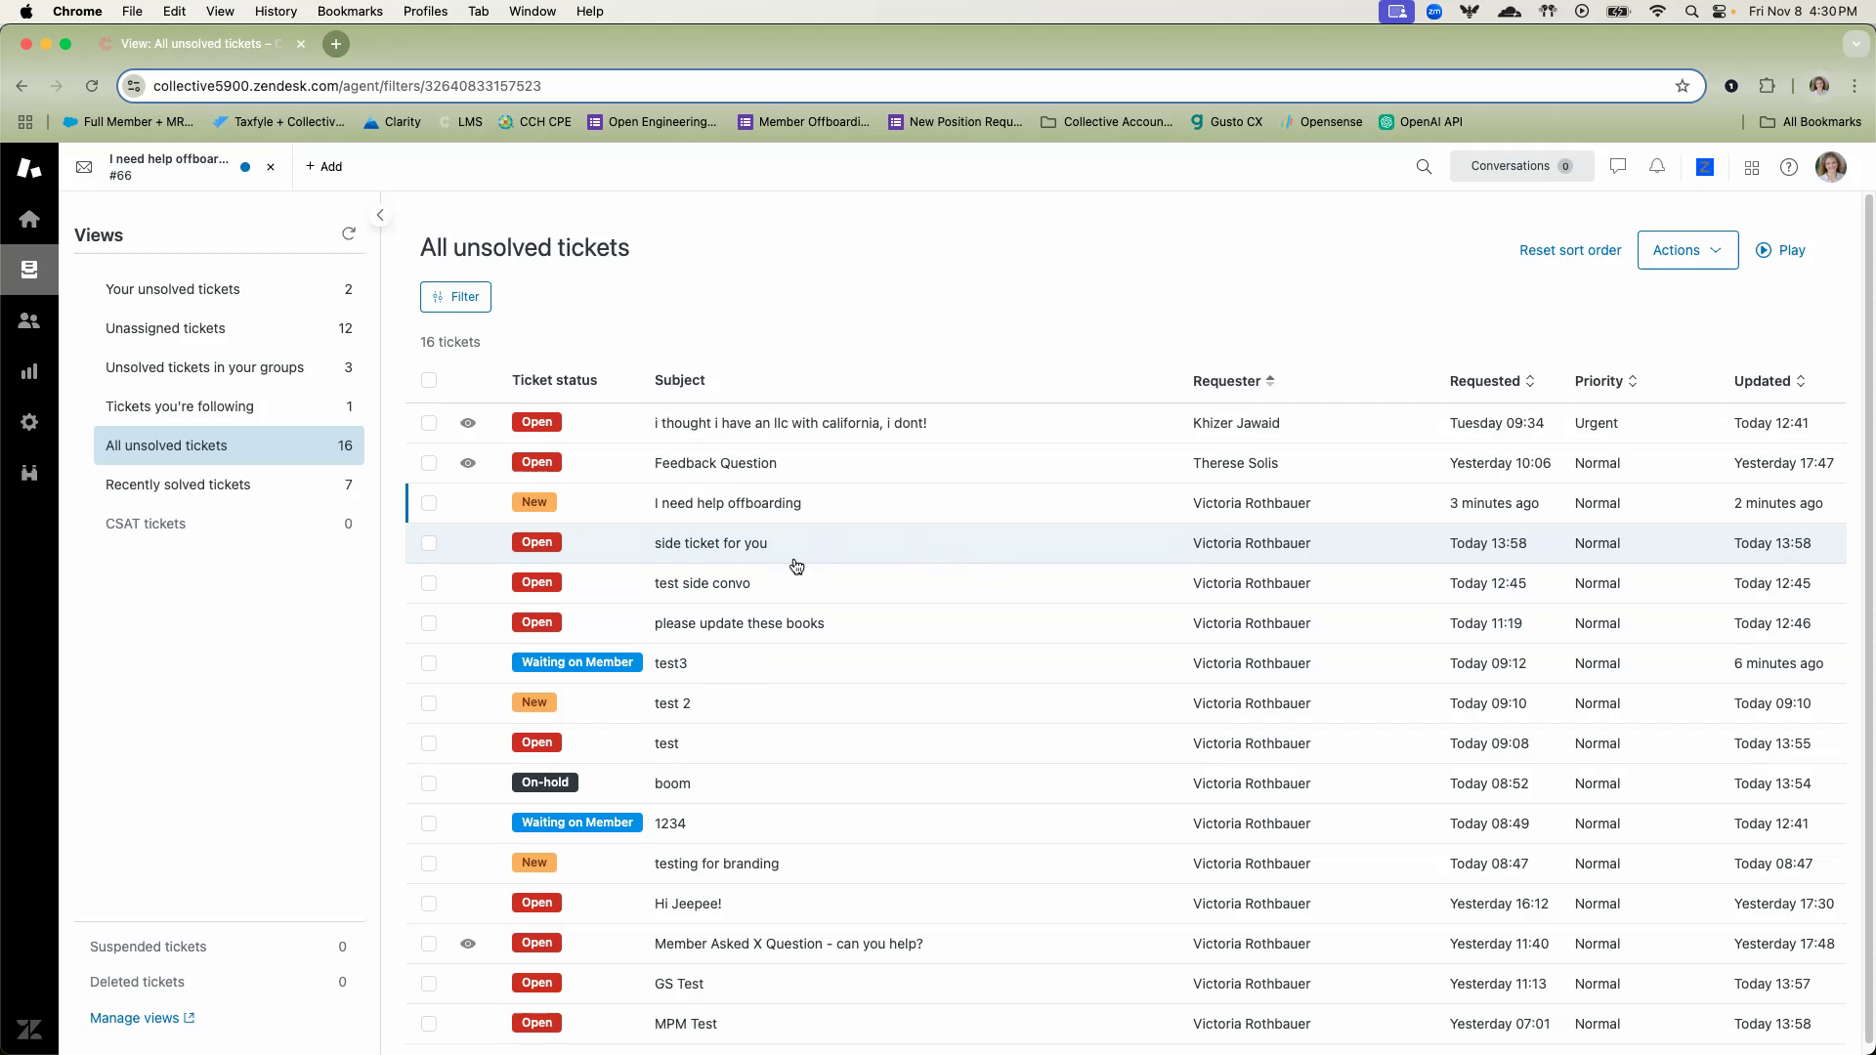This screenshot has height=1055, width=1876.
Task: Open Chrome's Bookmarks menu
Action: click(349, 11)
